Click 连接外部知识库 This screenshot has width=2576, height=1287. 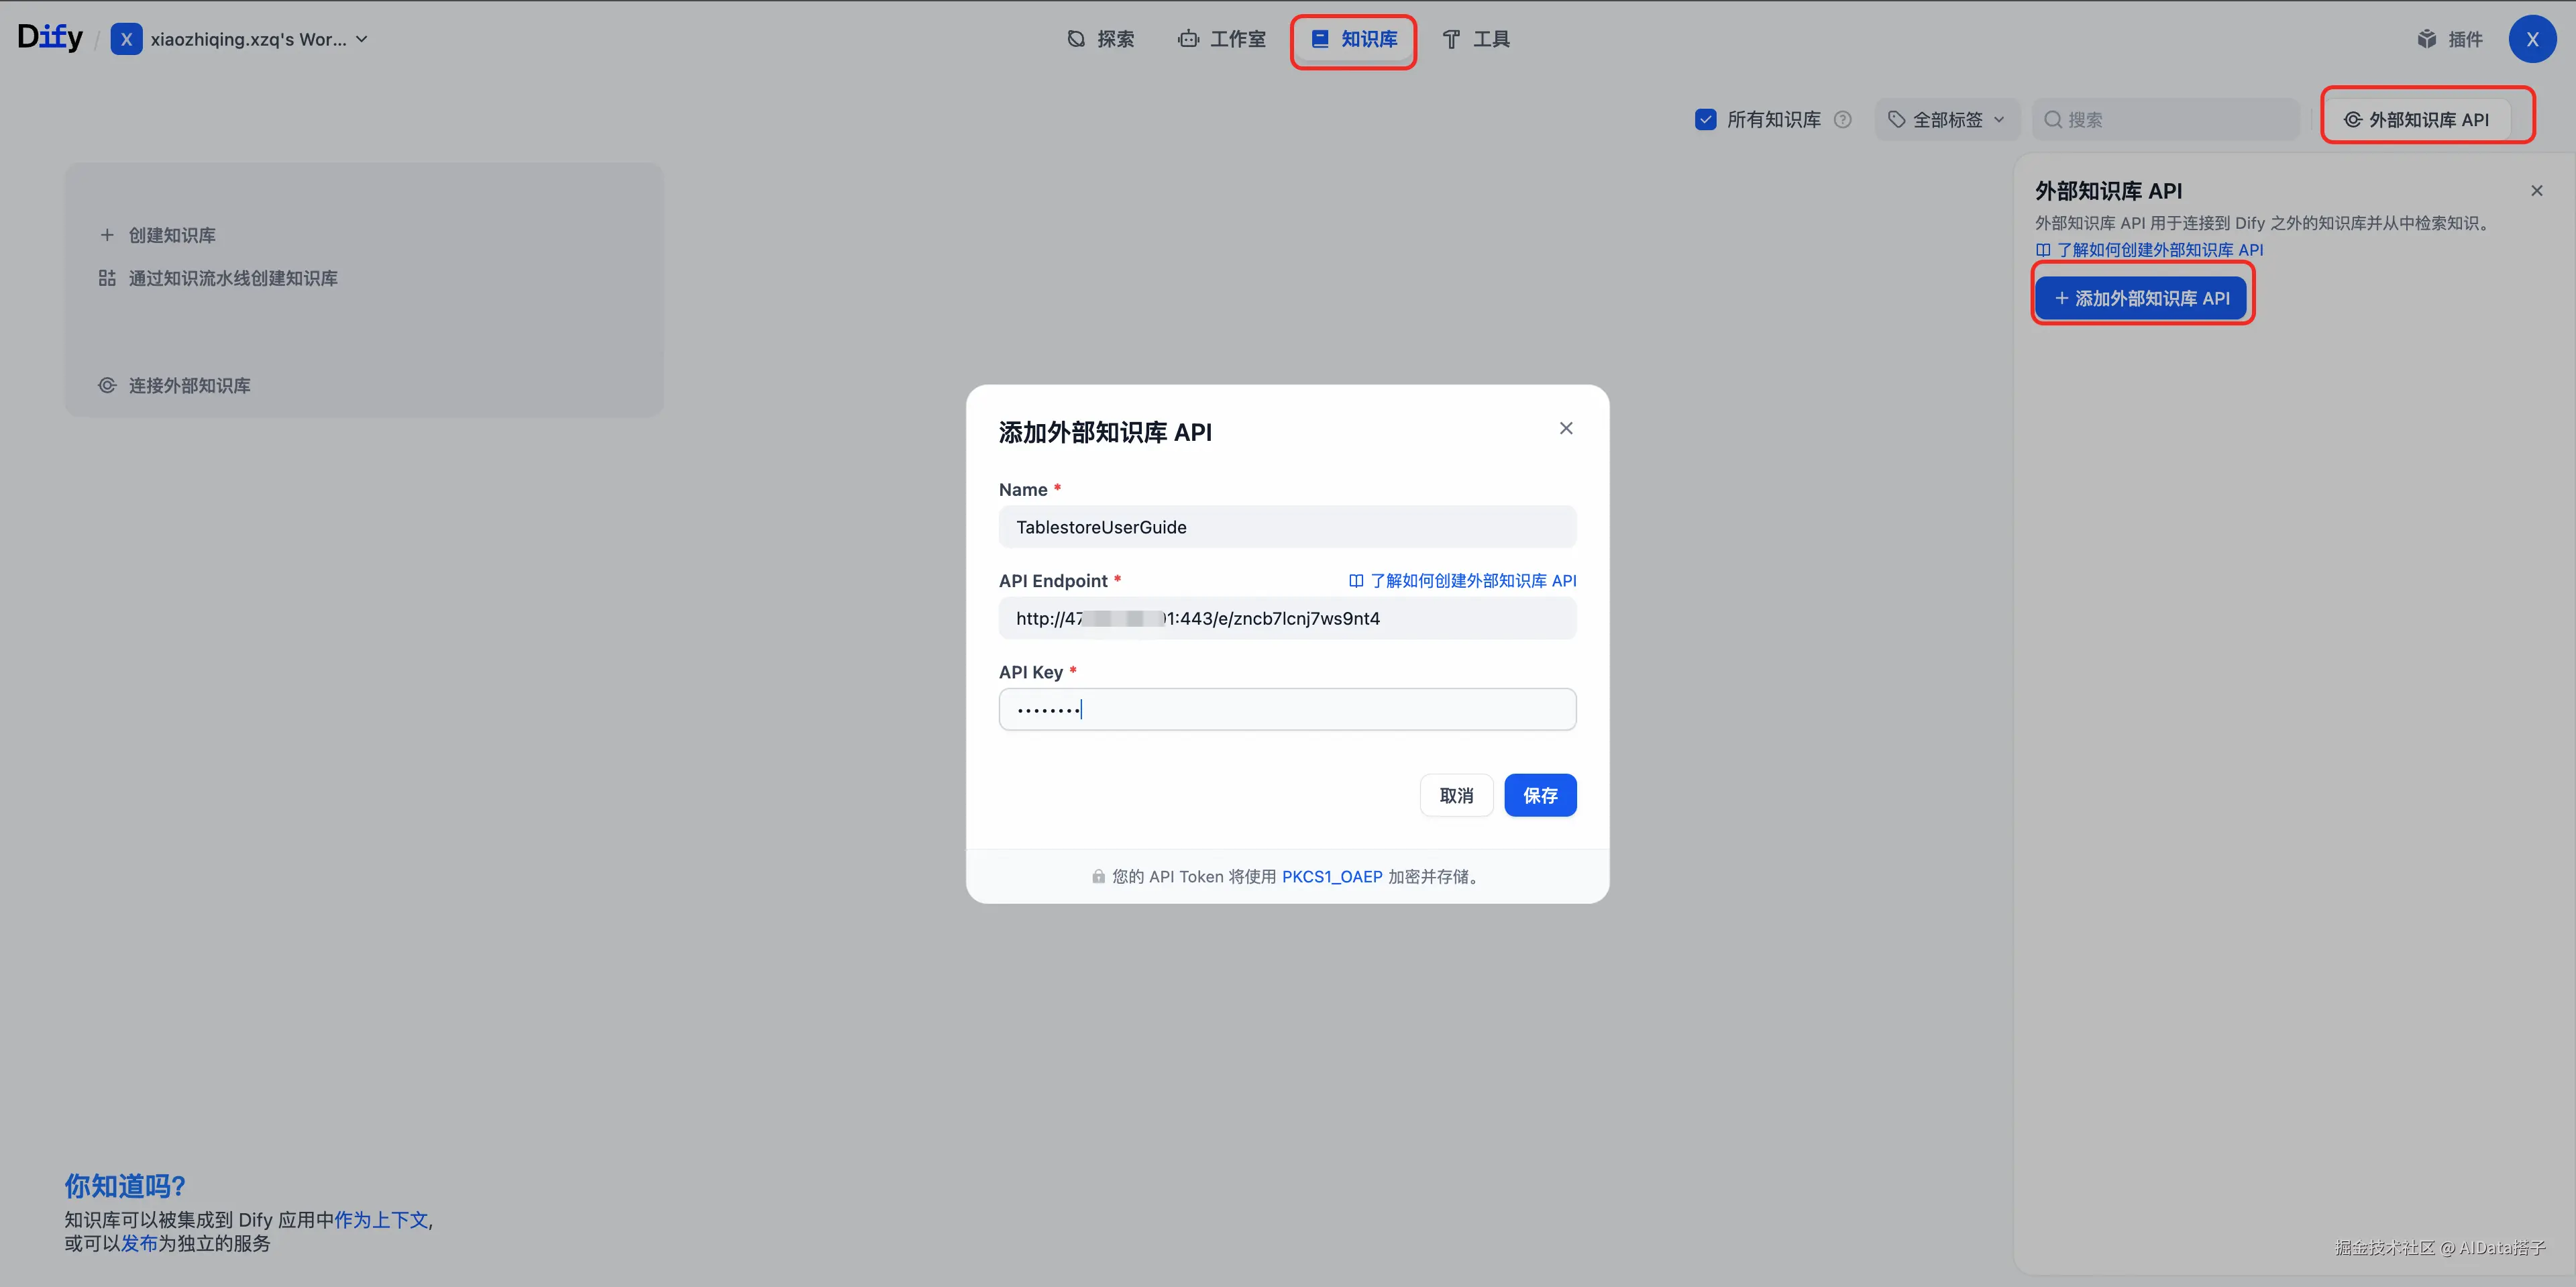pyautogui.click(x=175, y=386)
